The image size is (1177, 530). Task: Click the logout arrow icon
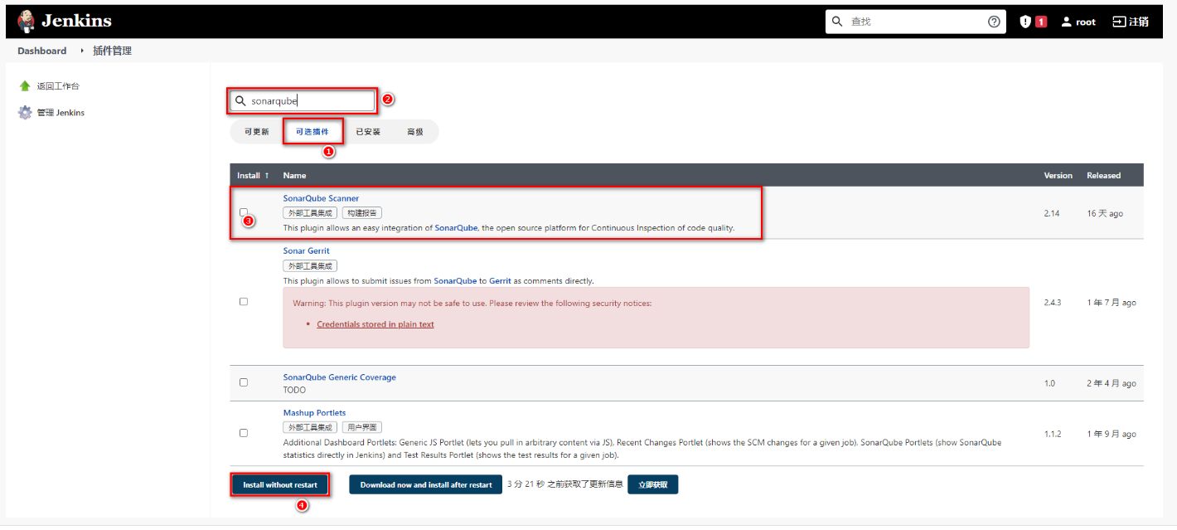click(x=1119, y=22)
